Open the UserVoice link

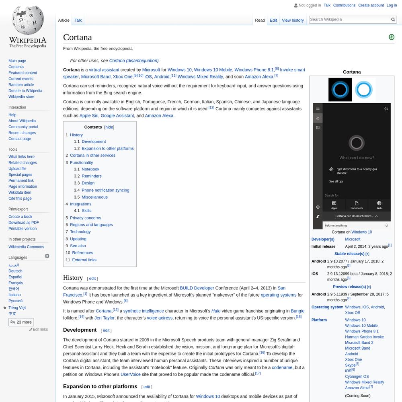pos(131,375)
